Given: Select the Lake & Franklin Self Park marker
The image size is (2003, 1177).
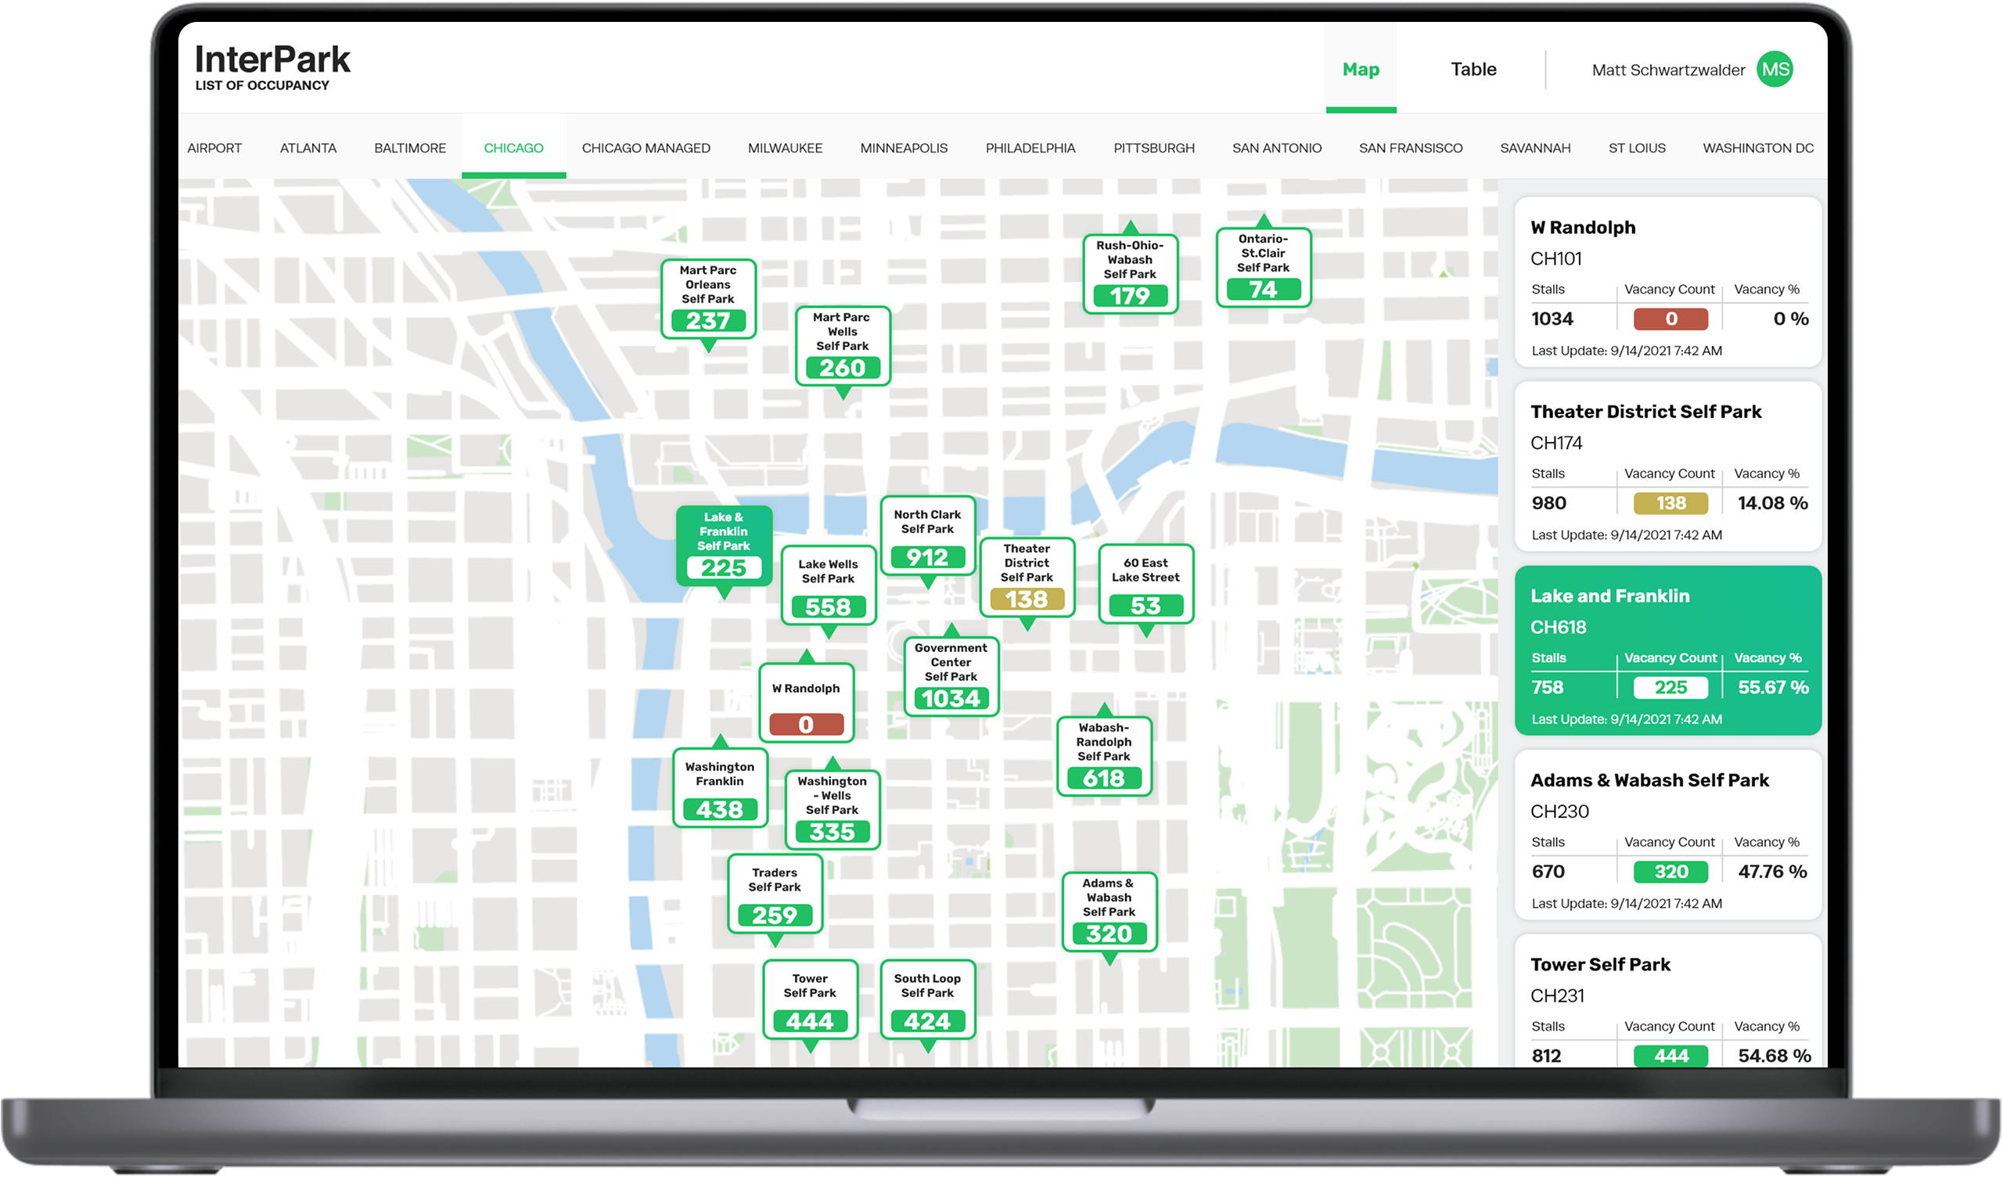Looking at the screenshot, I should tap(723, 545).
